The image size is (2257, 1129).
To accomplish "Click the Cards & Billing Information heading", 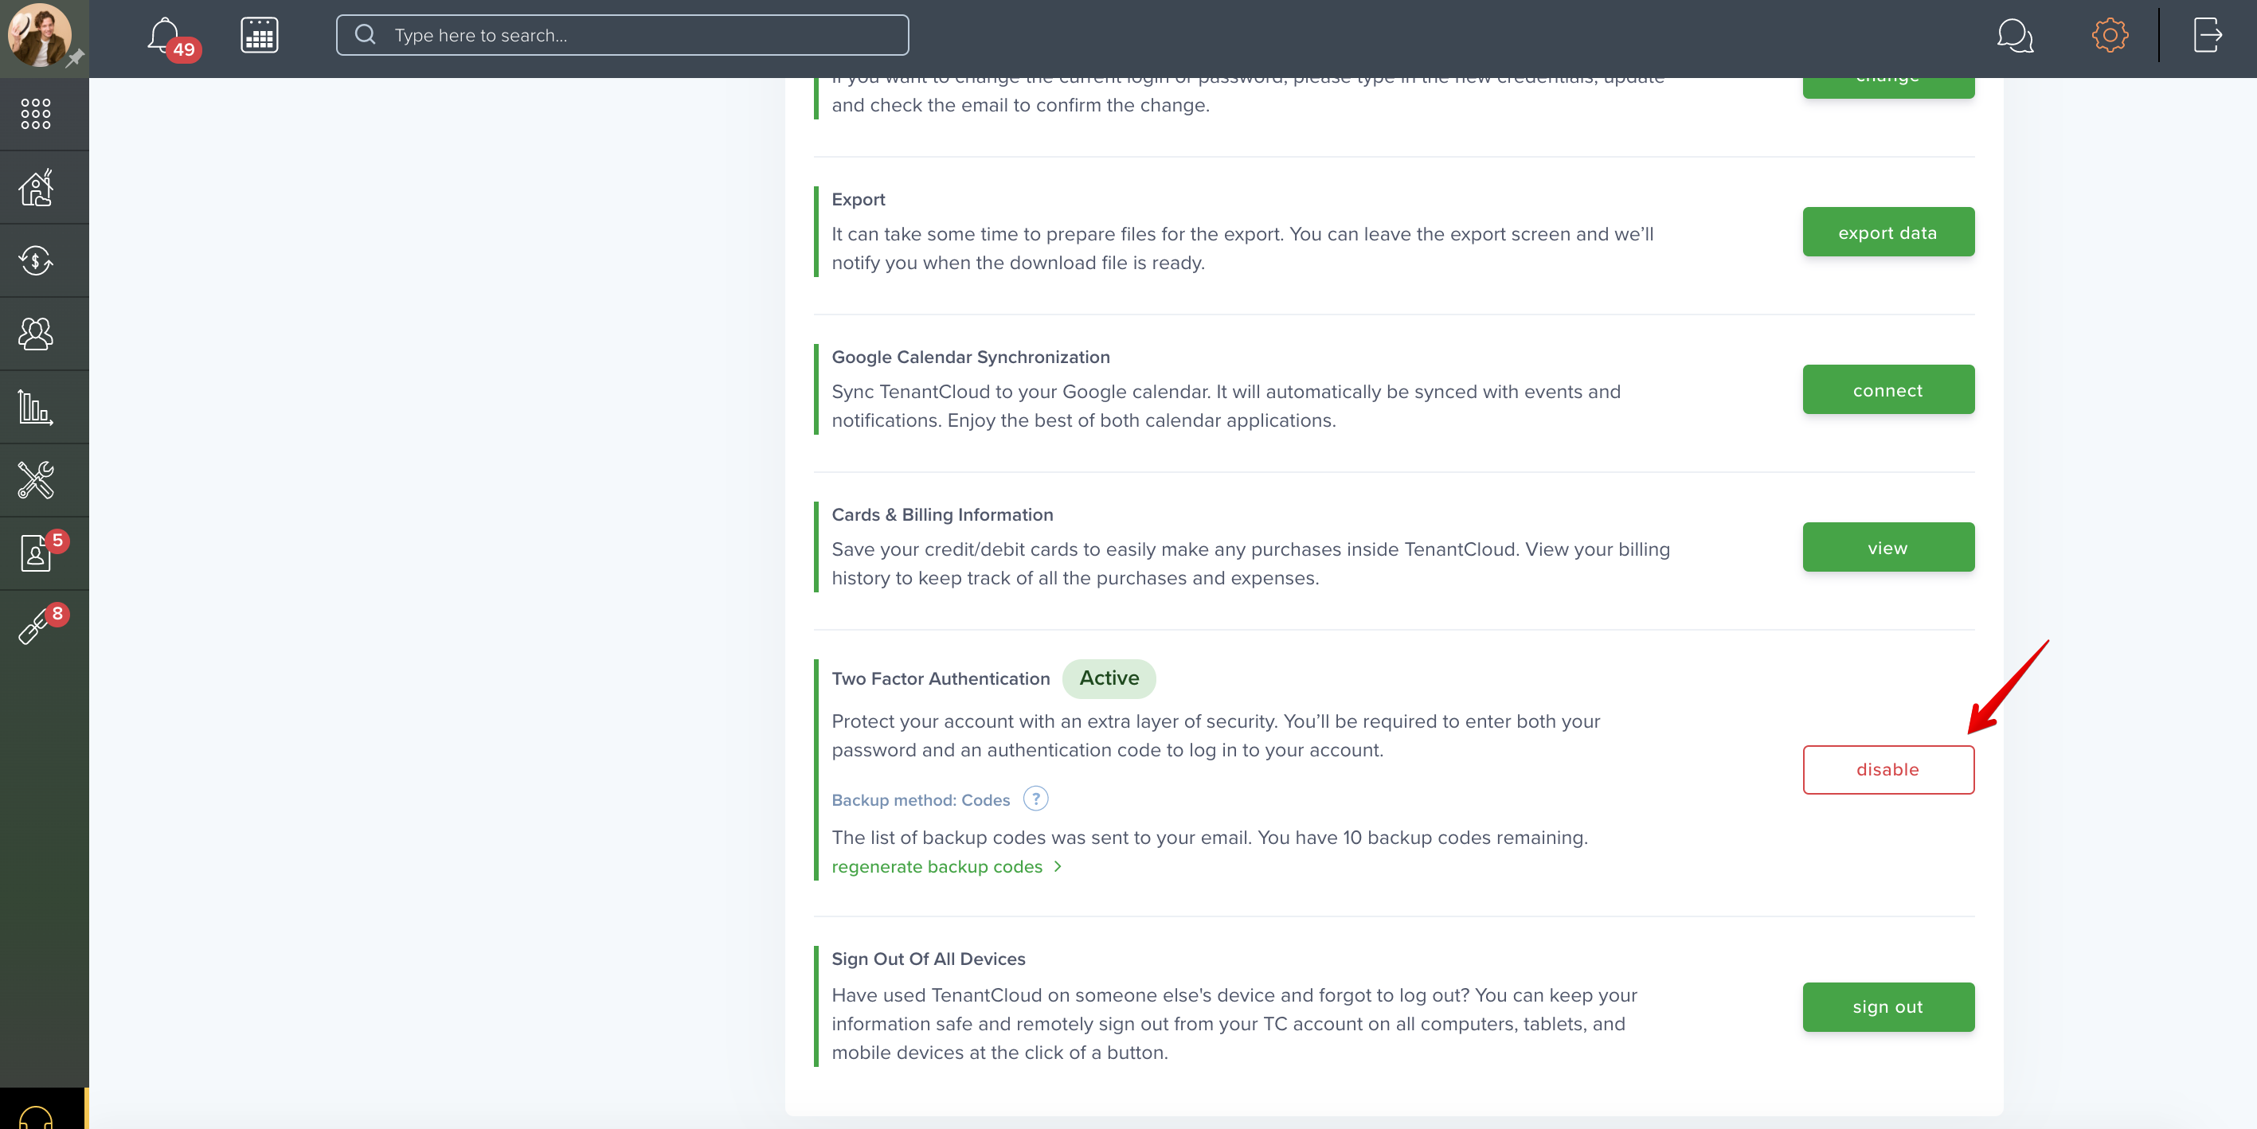I will coord(942,515).
